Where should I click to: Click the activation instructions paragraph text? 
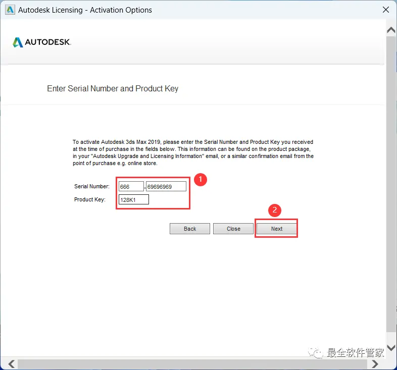tap(193, 152)
